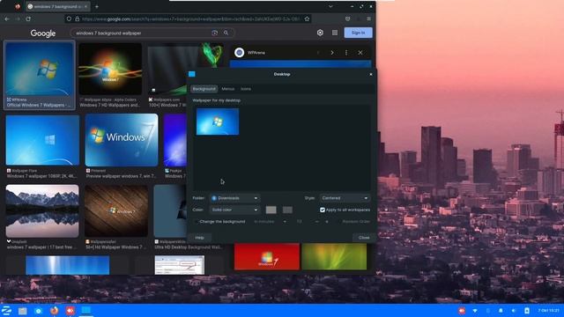Toggle Apply to all workspaces checkbox
Viewport: 564px width, 317px height.
323,210
